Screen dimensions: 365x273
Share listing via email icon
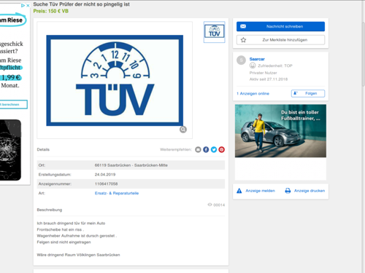coord(198,150)
